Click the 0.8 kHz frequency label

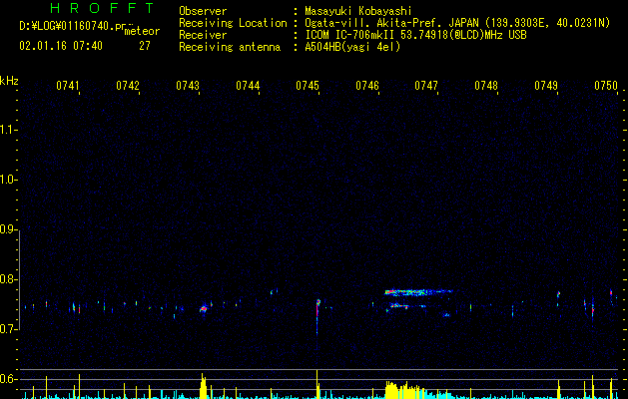click(8, 279)
